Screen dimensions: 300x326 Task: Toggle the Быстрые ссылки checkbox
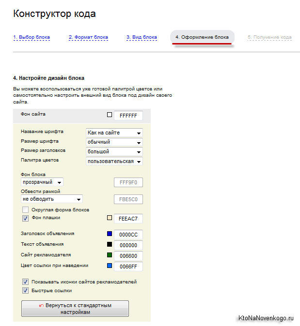tap(25, 290)
